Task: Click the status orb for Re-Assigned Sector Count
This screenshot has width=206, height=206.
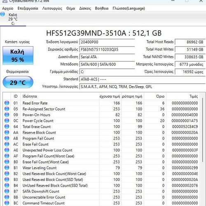Action: 7,109
